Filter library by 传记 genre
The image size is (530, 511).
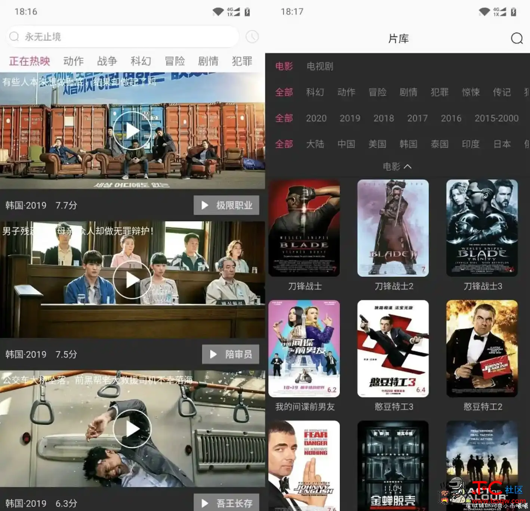502,92
